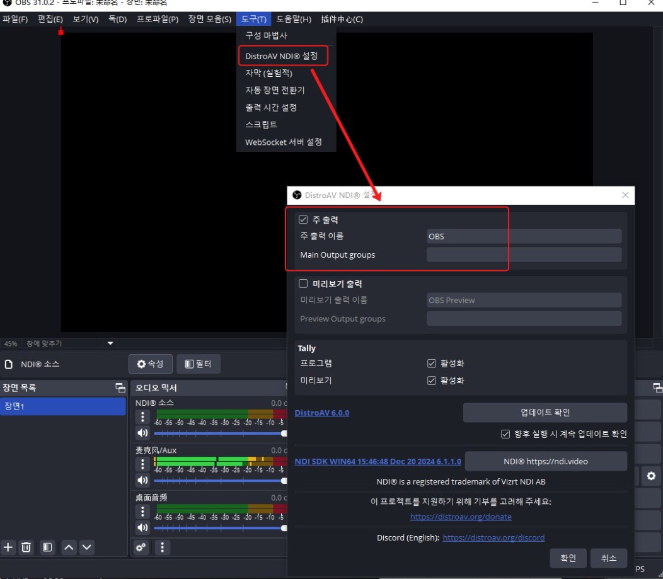The width and height of the screenshot is (663, 579).
Task: Open the 프로파일(P) menu
Action: [158, 19]
